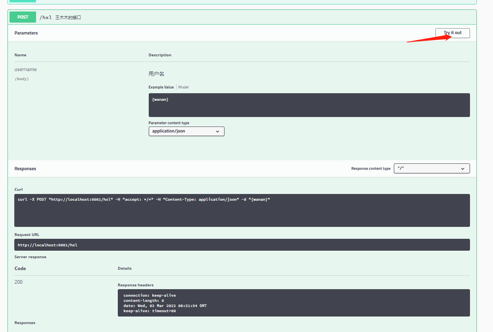The width and height of the screenshot is (493, 332).
Task: Click the Request URL label
Action: tap(27, 235)
